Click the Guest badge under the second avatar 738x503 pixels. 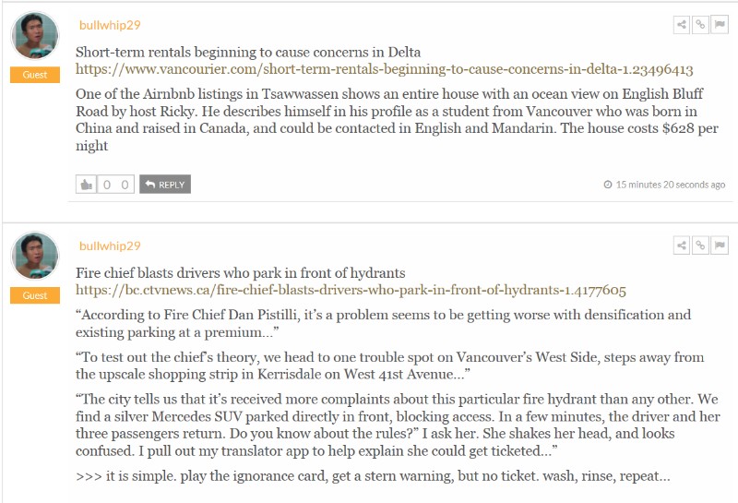click(x=35, y=295)
